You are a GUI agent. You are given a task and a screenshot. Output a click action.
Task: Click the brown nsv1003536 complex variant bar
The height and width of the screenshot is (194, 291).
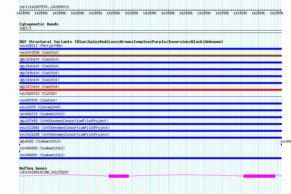coord(150,56)
